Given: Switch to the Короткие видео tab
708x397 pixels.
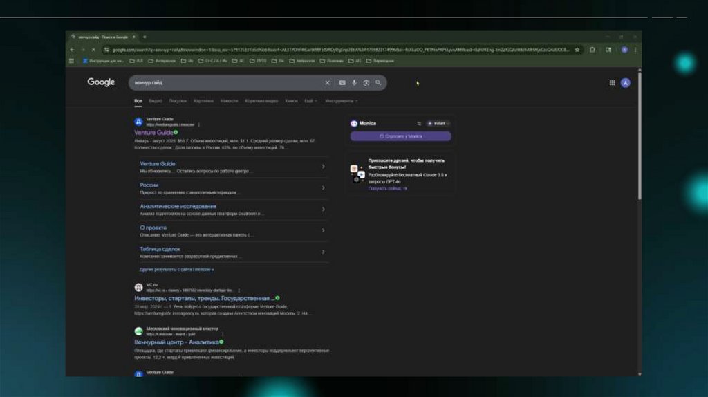Looking at the screenshot, I should tap(261, 101).
